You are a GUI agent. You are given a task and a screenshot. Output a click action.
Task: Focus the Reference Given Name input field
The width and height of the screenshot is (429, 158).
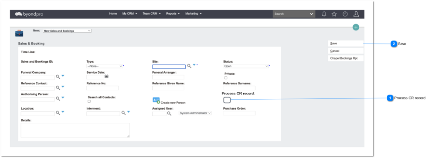168,88
